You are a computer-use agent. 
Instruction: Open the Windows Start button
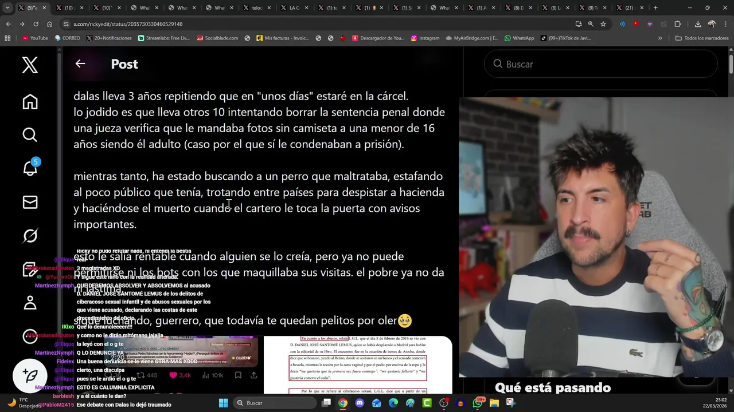(224, 403)
